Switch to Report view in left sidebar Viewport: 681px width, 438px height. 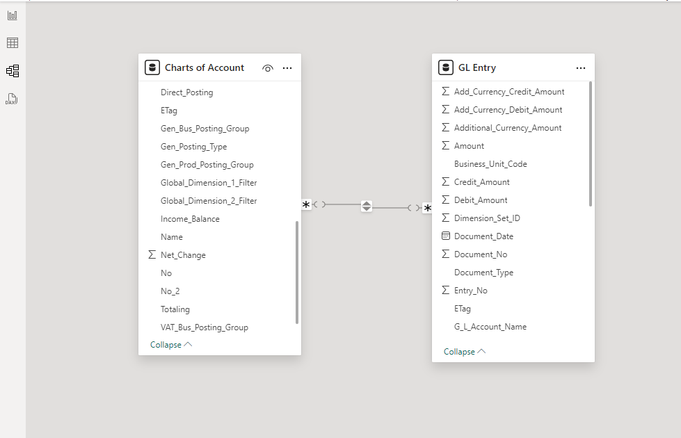(12, 15)
